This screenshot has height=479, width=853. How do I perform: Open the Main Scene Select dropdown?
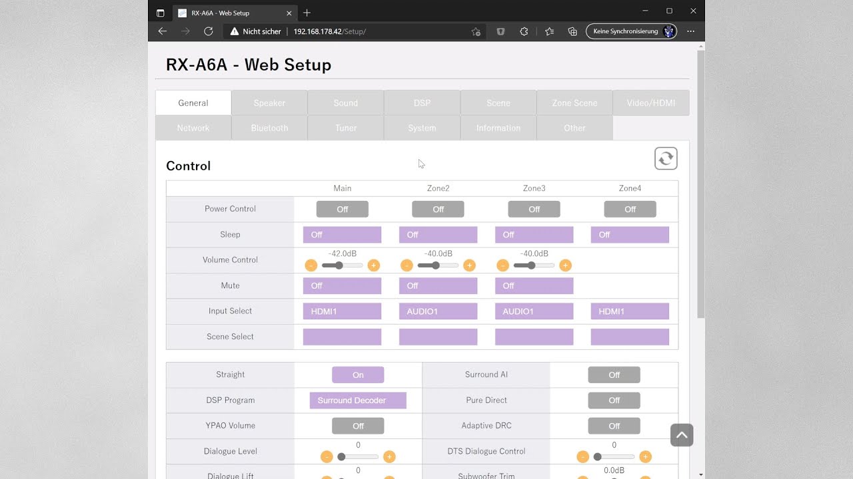343,337
